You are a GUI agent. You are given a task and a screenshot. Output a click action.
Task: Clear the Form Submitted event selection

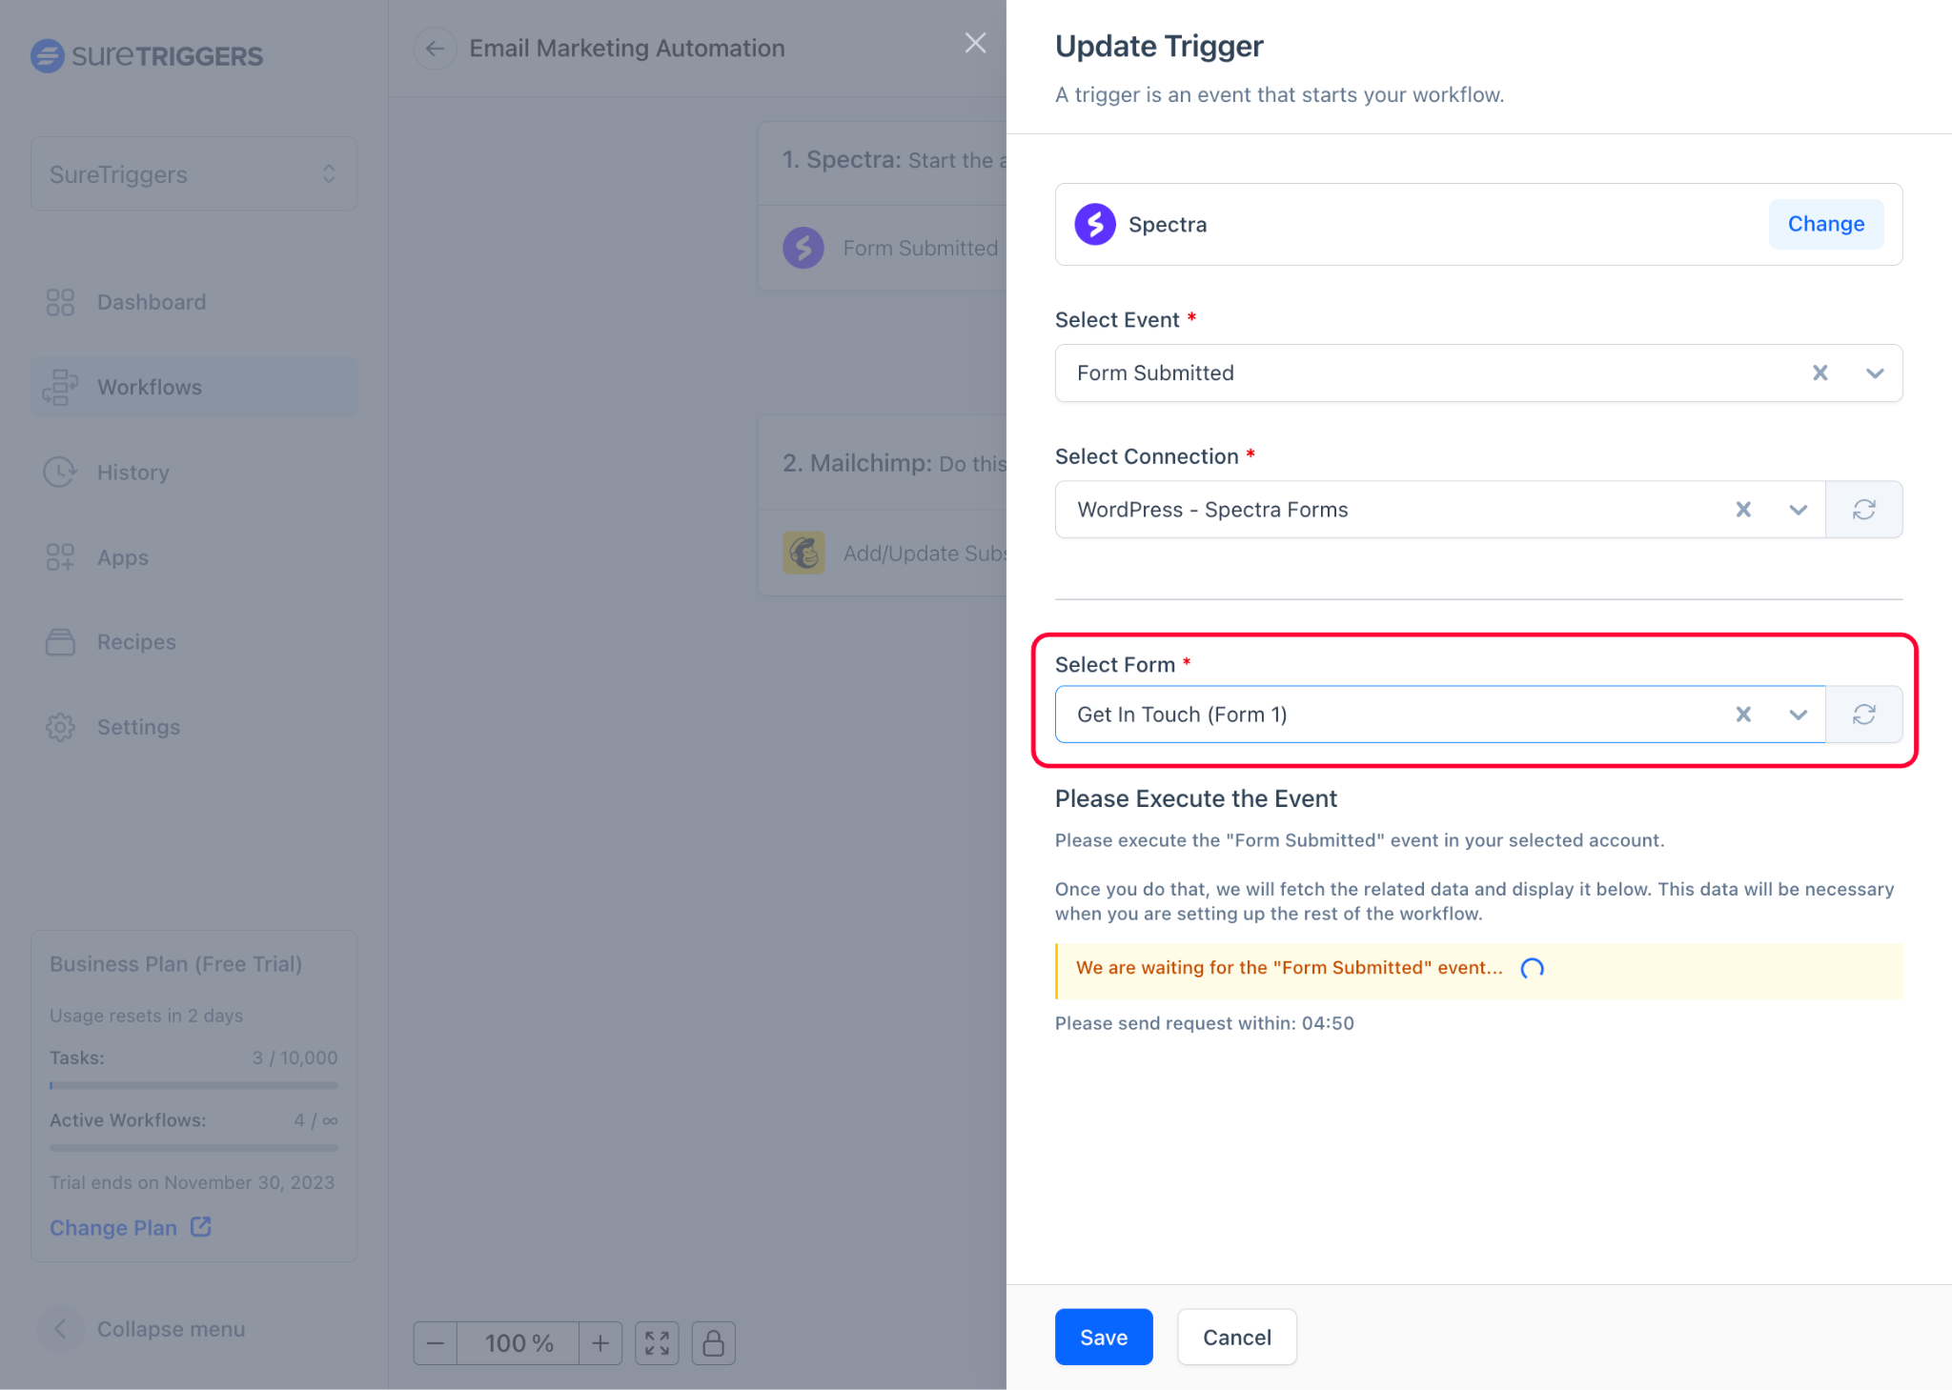(x=1821, y=373)
